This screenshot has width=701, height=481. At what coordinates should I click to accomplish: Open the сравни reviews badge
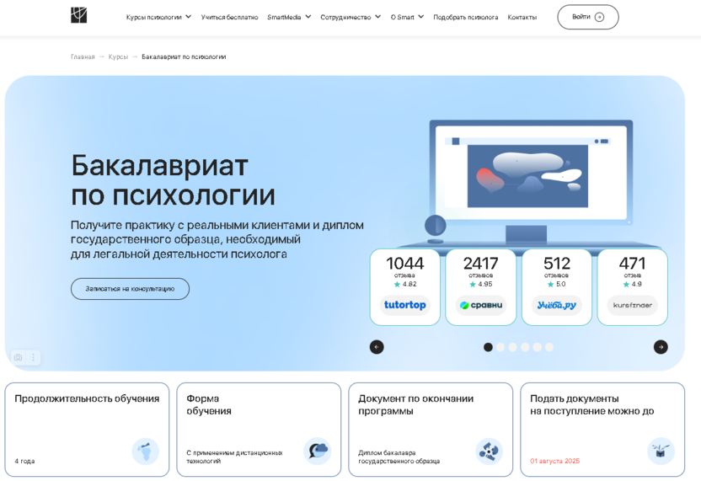[x=481, y=305]
